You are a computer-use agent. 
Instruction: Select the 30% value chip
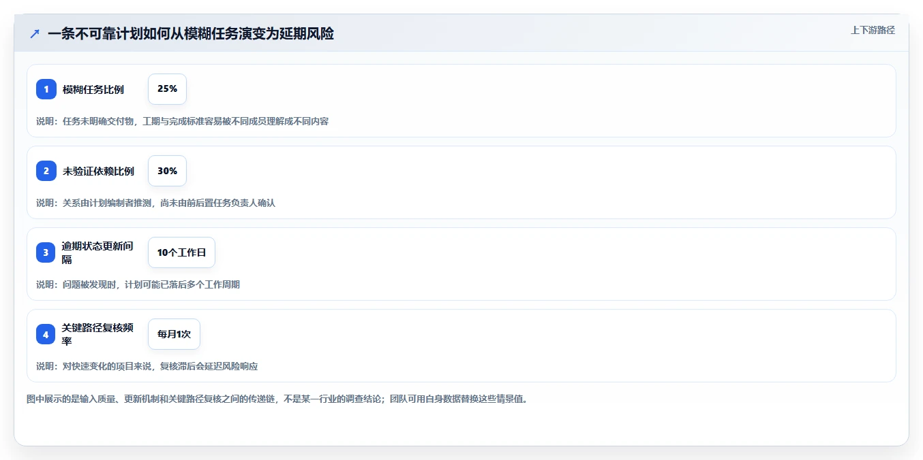point(167,171)
